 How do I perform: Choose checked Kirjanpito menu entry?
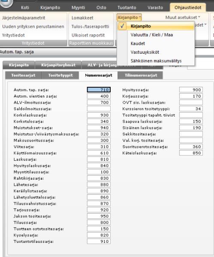point(156,26)
